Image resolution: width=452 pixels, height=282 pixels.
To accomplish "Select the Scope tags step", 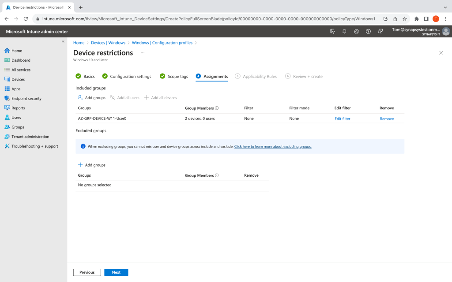I will click(177, 76).
